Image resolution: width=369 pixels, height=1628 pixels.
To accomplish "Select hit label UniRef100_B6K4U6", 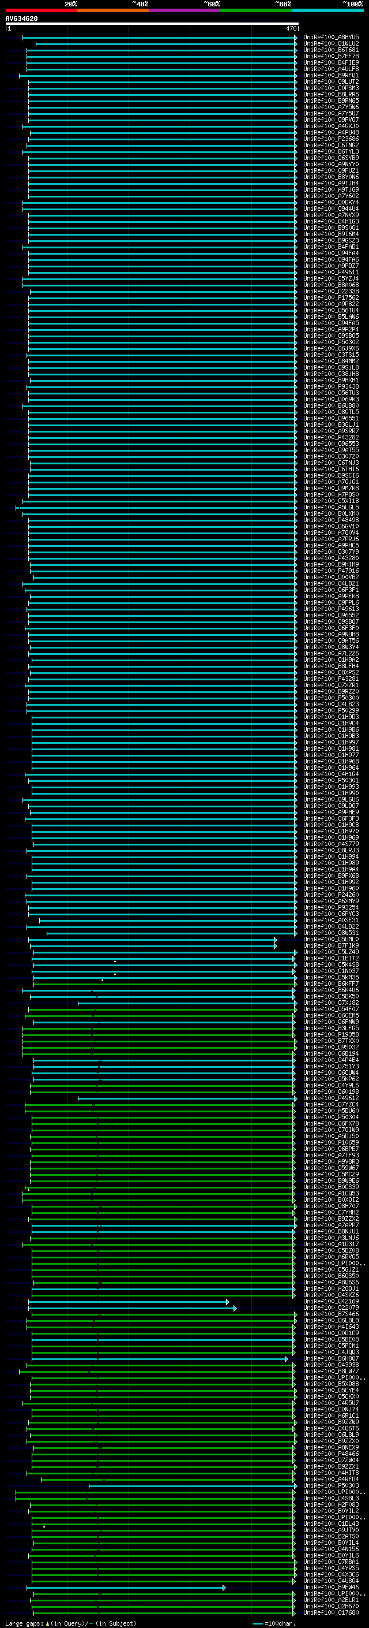I will pyautogui.click(x=331, y=990).
